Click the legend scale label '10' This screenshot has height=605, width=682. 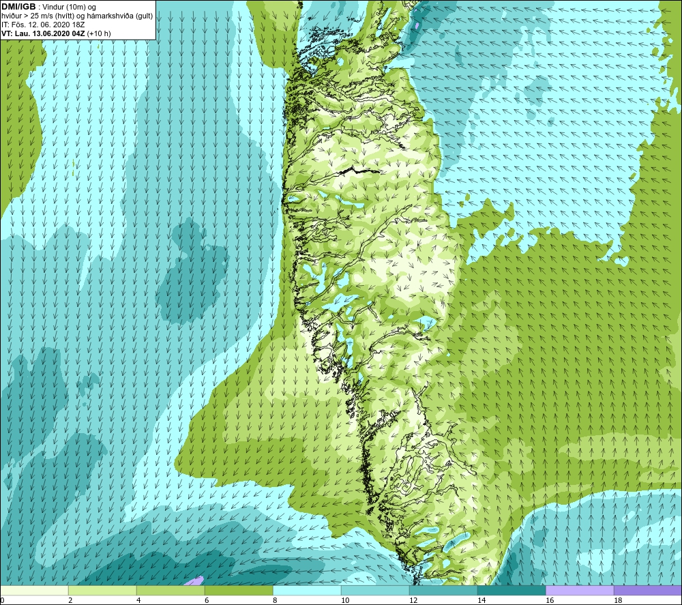pos(345,601)
